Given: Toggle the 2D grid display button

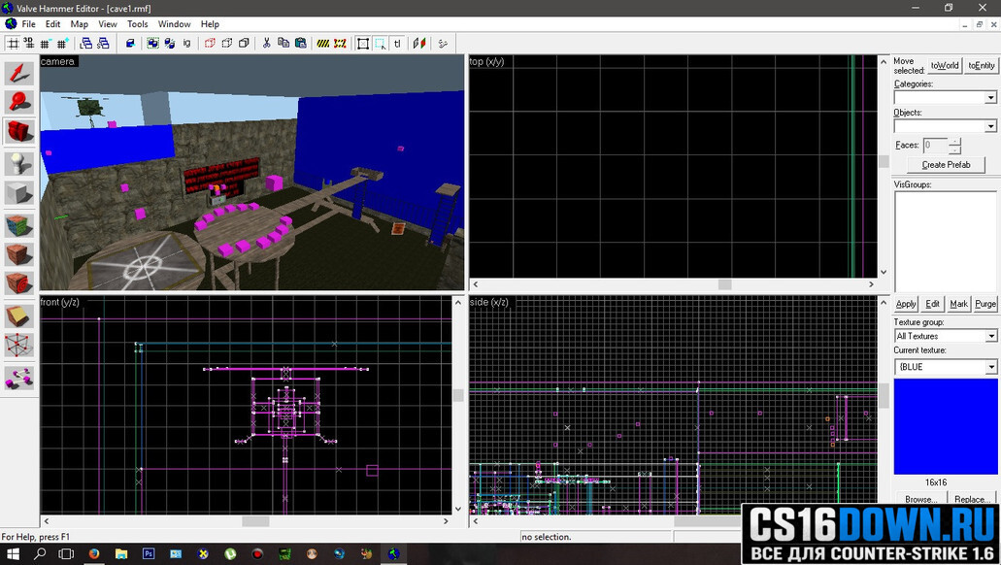Looking at the screenshot, I should point(13,43).
